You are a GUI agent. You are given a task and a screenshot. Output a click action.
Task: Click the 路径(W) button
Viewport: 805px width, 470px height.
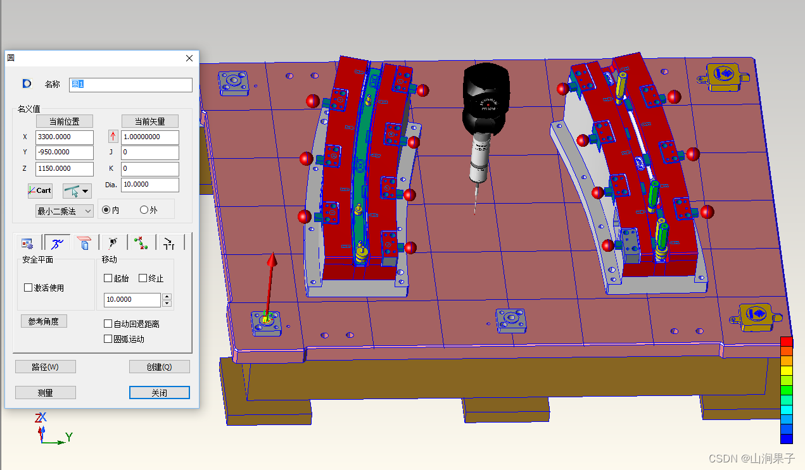point(46,367)
